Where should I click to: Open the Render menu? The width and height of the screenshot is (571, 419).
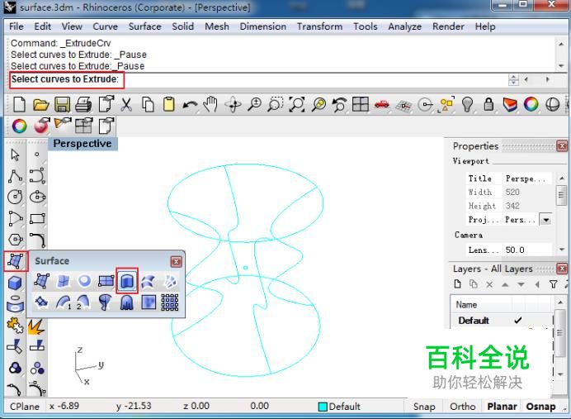coord(448,26)
